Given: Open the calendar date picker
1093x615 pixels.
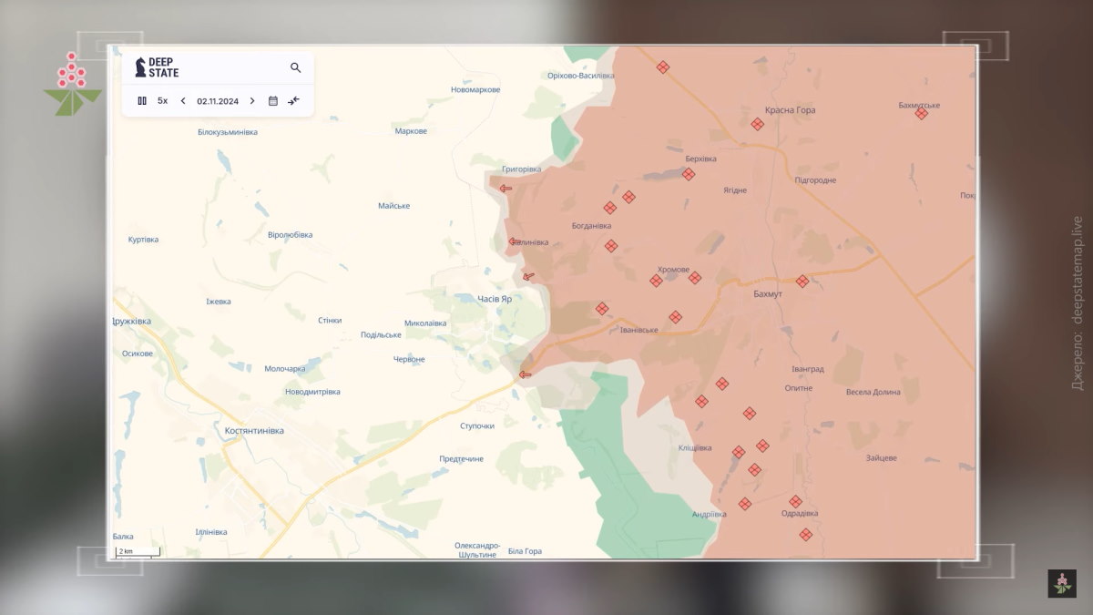Looking at the screenshot, I should [x=272, y=101].
